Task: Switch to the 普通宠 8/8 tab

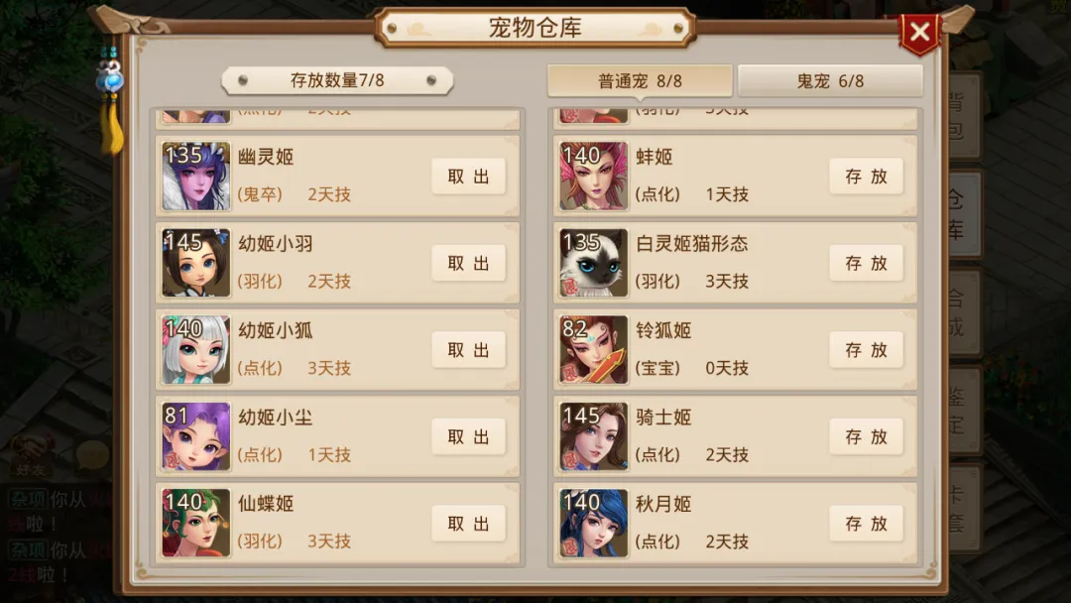Action: point(640,81)
